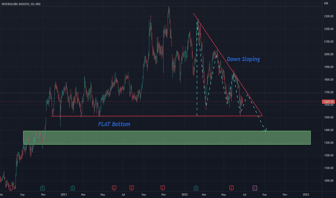Click the 1300.00 price axis label
Viewport: 336px width, 198px height.
tap(329, 143)
